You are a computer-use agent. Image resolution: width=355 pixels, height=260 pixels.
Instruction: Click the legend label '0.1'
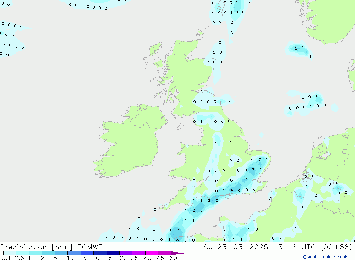(x=6, y=258)
